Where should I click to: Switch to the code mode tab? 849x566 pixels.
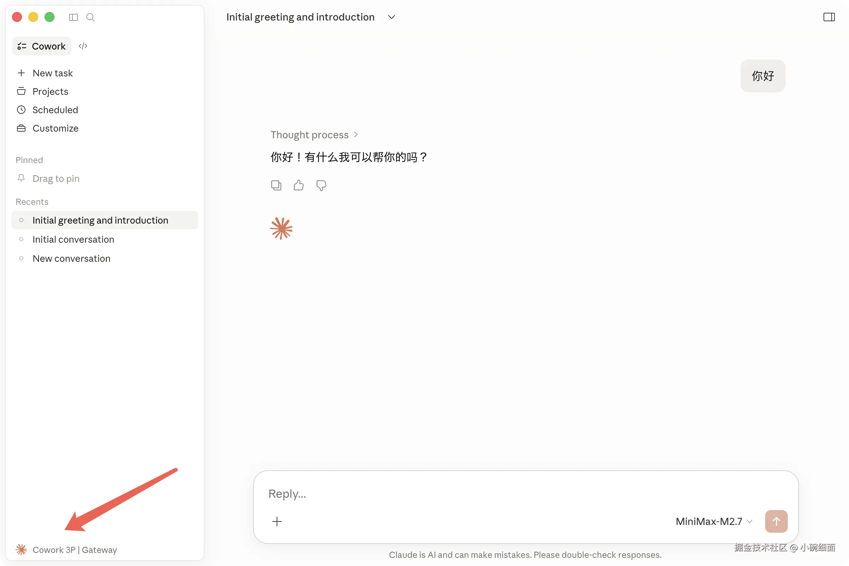click(83, 46)
